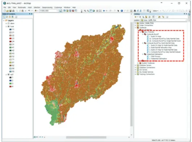This screenshot has height=142, width=192.
Task: Toggle visibility checkbox of dem layer
Action: pos(9,23)
